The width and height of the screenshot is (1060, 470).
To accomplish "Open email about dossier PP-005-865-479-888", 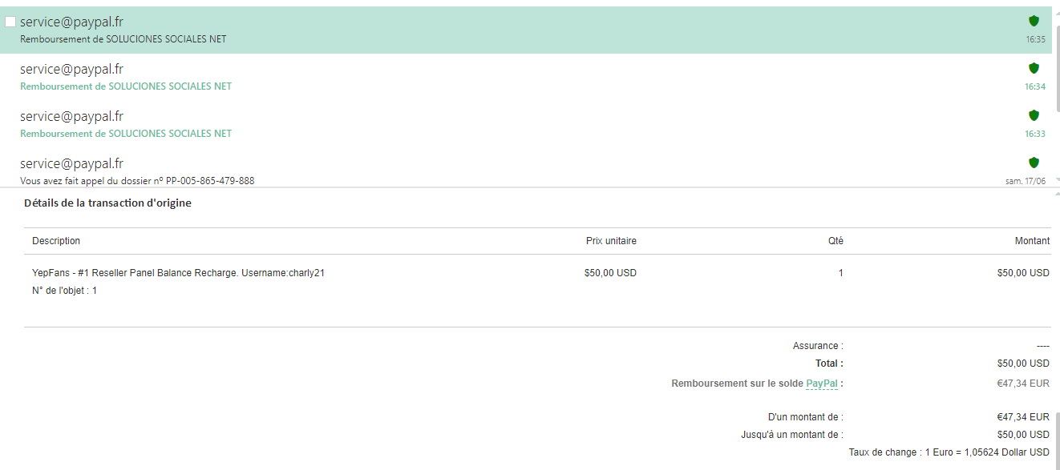I will tap(526, 170).
